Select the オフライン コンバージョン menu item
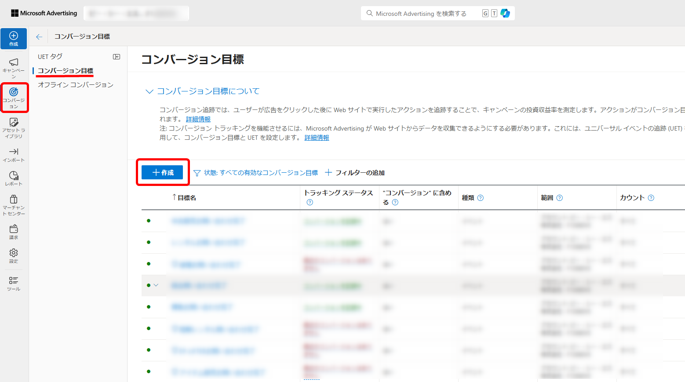The width and height of the screenshot is (685, 382). click(76, 85)
